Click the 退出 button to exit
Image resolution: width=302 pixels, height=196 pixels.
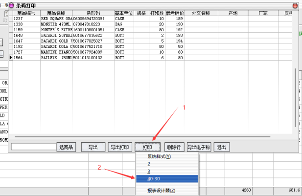222,147
